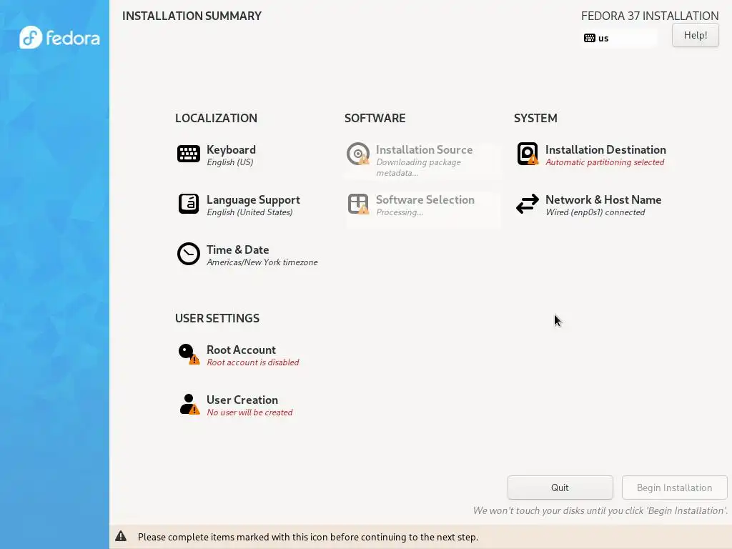Click the Help! button
The width and height of the screenshot is (732, 549).
point(695,35)
